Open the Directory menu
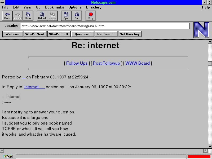 coord(94,7)
